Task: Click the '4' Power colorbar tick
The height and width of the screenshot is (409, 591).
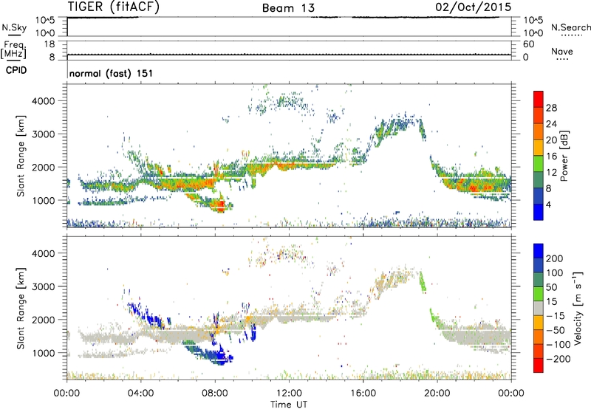Action: pyautogui.click(x=549, y=205)
